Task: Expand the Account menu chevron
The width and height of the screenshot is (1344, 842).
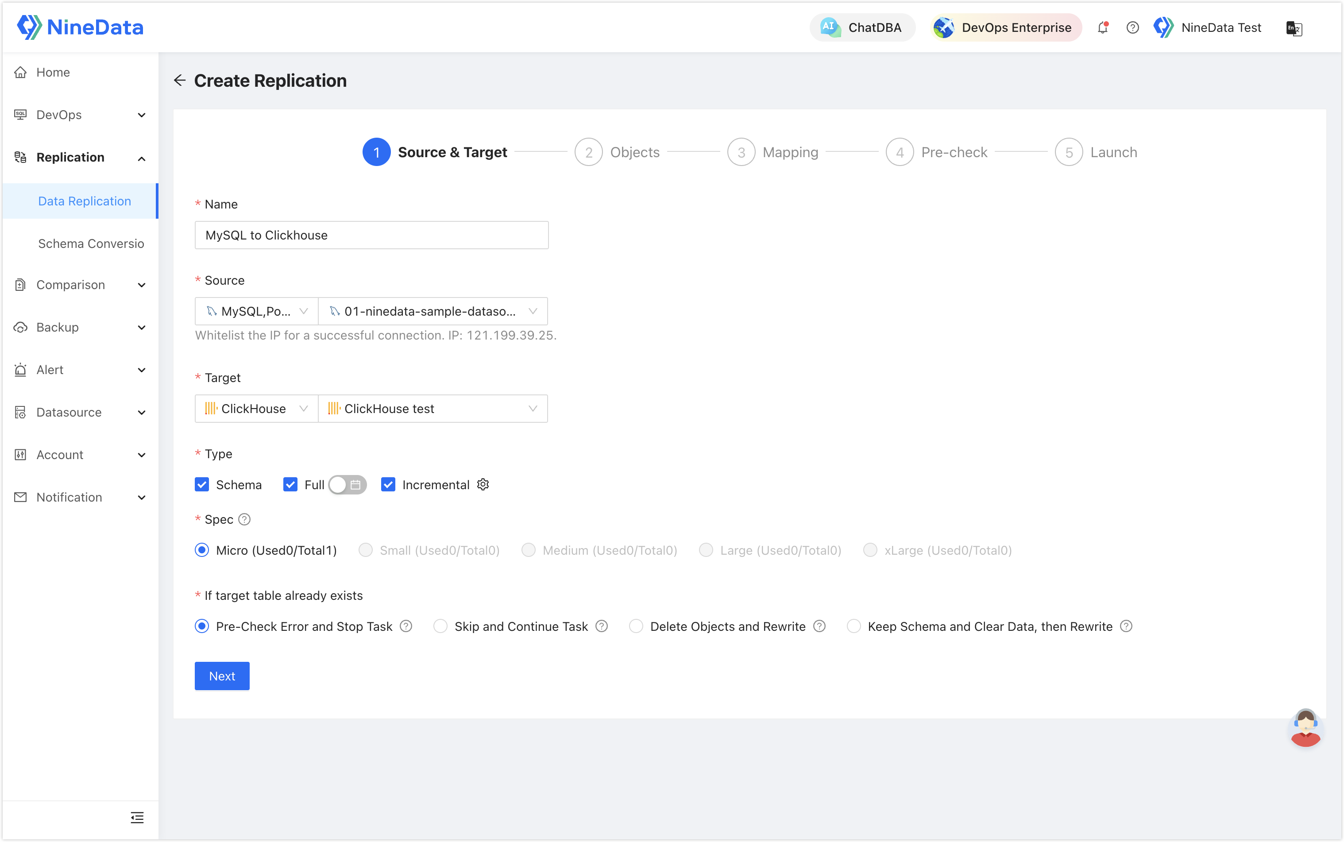Action: point(142,456)
